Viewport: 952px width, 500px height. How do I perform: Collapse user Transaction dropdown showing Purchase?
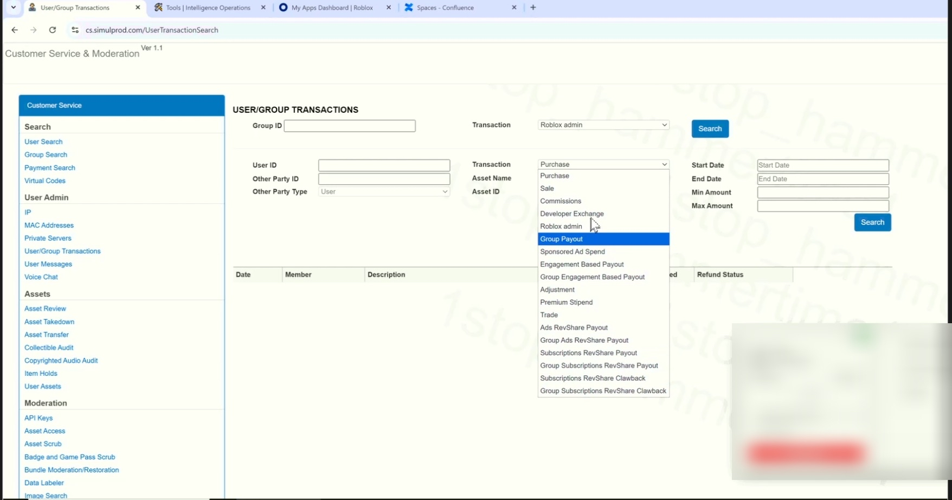(x=603, y=164)
